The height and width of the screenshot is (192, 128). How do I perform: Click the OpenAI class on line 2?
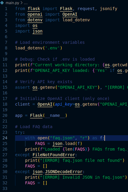coord(70,14)
